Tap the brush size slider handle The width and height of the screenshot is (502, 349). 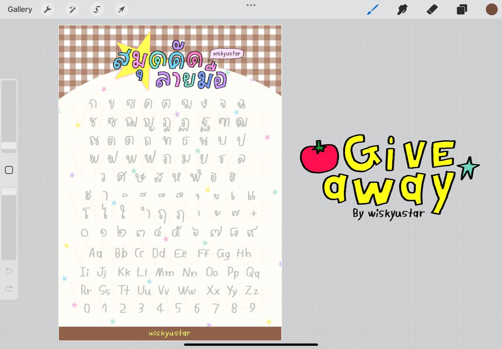coord(9,146)
